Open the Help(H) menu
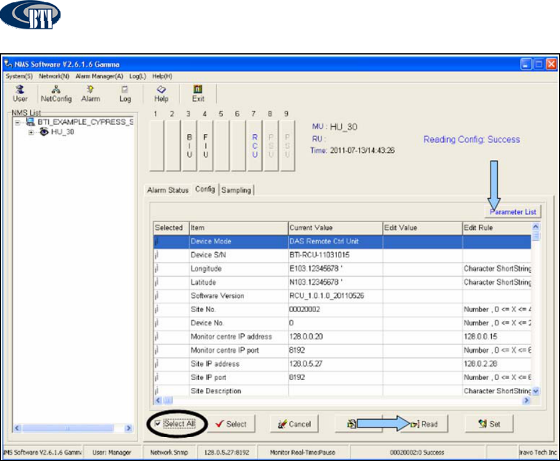Image resolution: width=560 pixels, height=461 pixels. 162,76
